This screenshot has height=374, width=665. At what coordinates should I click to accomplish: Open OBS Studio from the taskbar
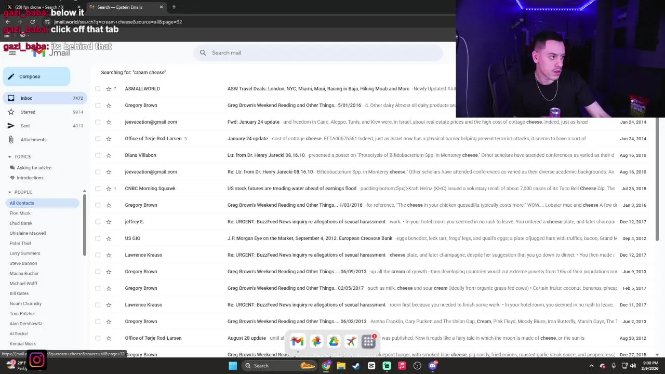(417, 366)
